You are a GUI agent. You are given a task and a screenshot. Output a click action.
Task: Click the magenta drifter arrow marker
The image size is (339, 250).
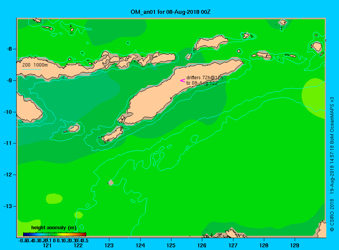pyautogui.click(x=183, y=80)
